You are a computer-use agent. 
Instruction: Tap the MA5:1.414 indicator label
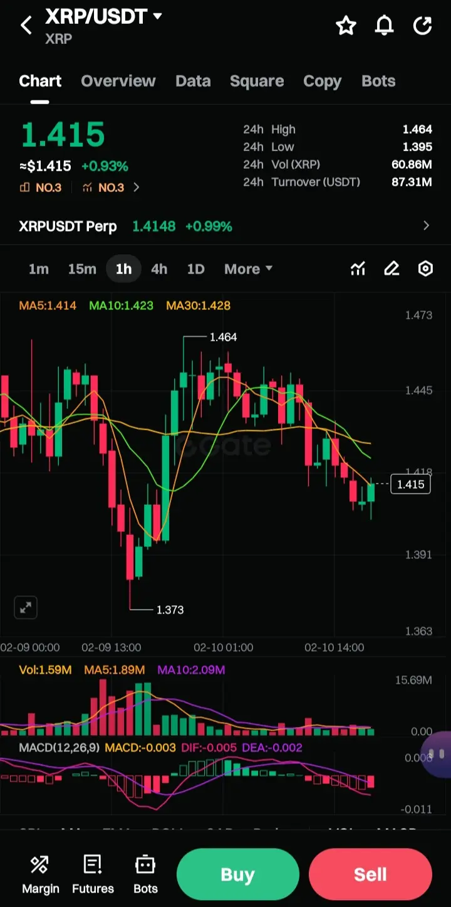point(48,305)
